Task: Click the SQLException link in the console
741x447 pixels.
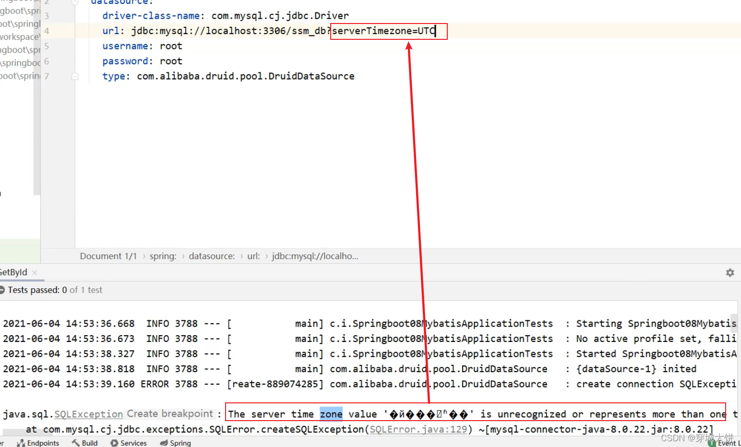Action: tap(89, 414)
